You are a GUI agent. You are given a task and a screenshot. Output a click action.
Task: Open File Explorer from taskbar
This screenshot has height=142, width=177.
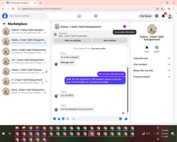click(x=17, y=128)
